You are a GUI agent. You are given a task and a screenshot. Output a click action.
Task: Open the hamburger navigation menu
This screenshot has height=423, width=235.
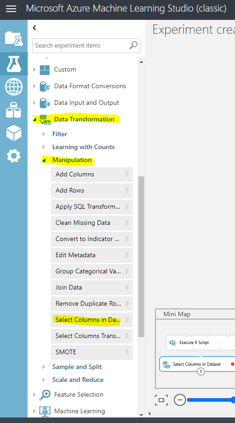coord(11,9)
